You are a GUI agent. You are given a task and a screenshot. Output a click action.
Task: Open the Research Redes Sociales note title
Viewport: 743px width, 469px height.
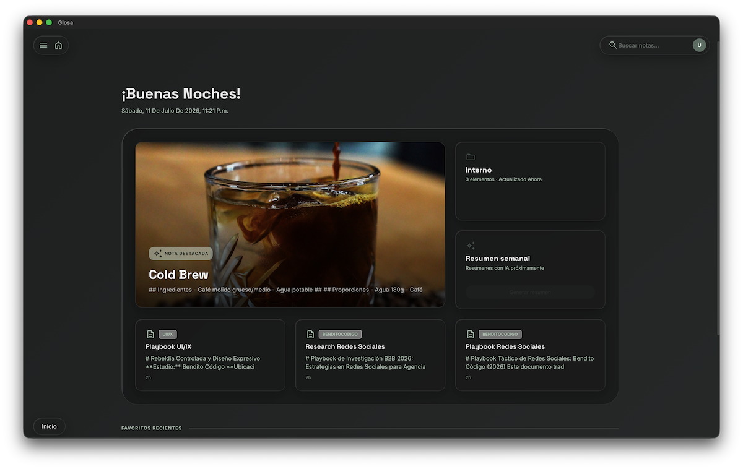[345, 346]
